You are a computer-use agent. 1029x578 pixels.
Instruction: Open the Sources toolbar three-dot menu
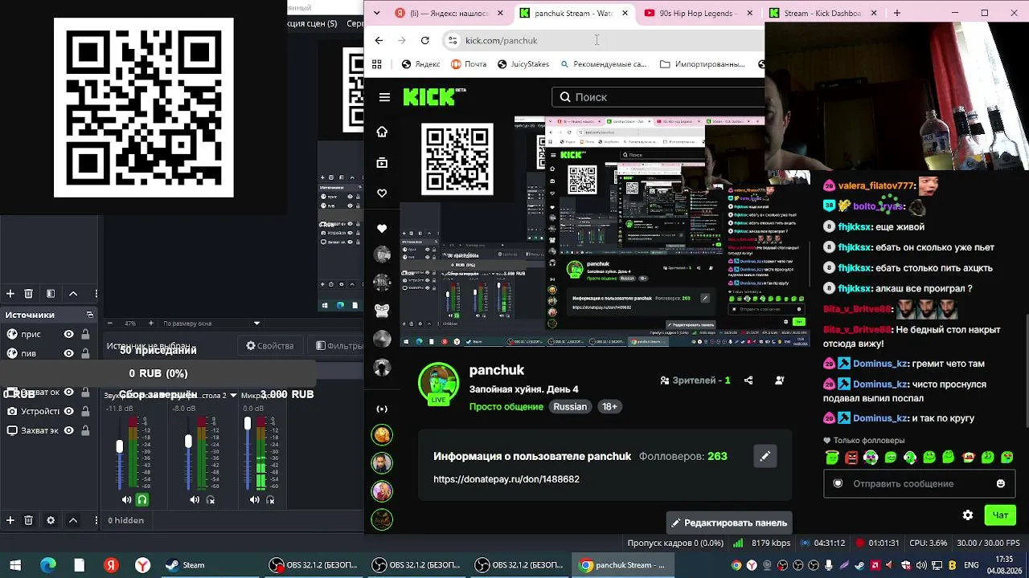[96, 520]
